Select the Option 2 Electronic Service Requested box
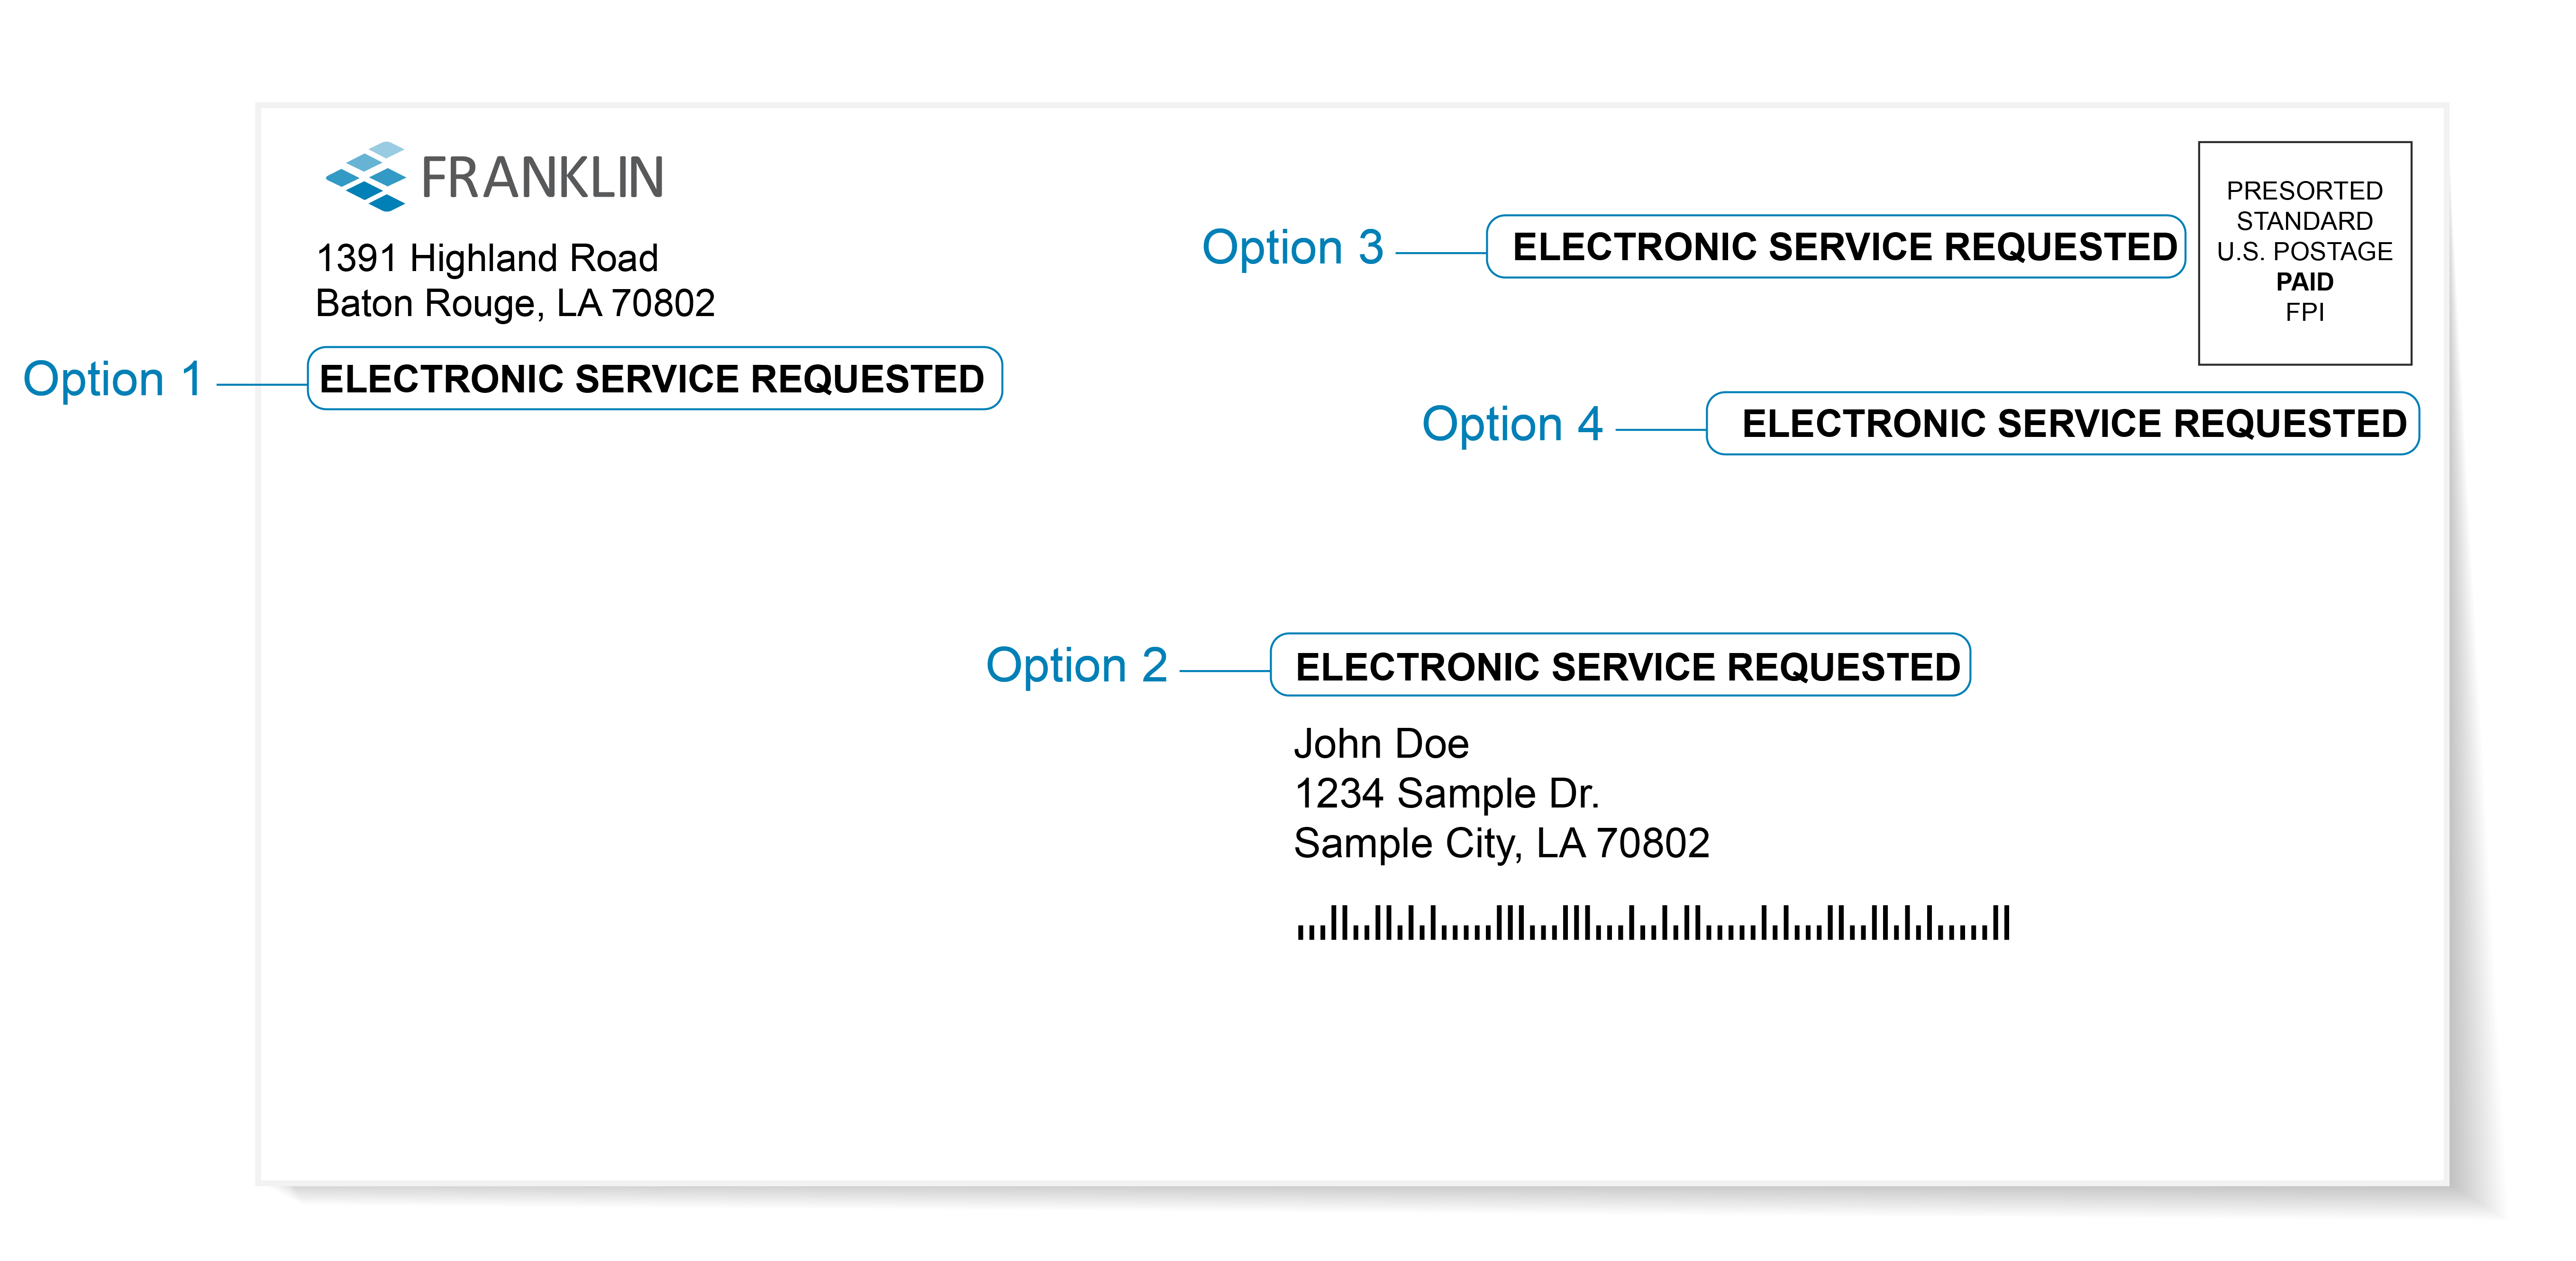The image size is (2576, 1261). click(1620, 666)
